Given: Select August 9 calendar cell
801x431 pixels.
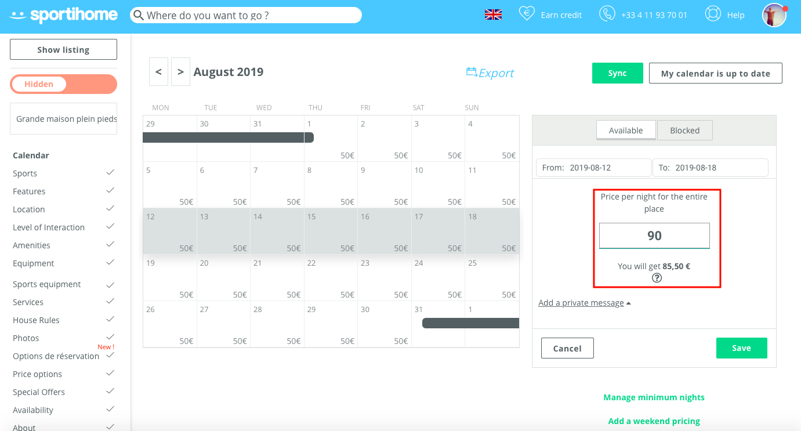Looking at the screenshot, I should (385, 185).
